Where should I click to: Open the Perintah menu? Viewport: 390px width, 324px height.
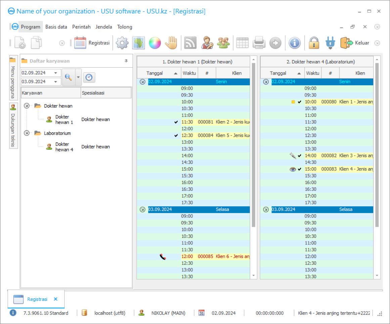tap(81, 27)
